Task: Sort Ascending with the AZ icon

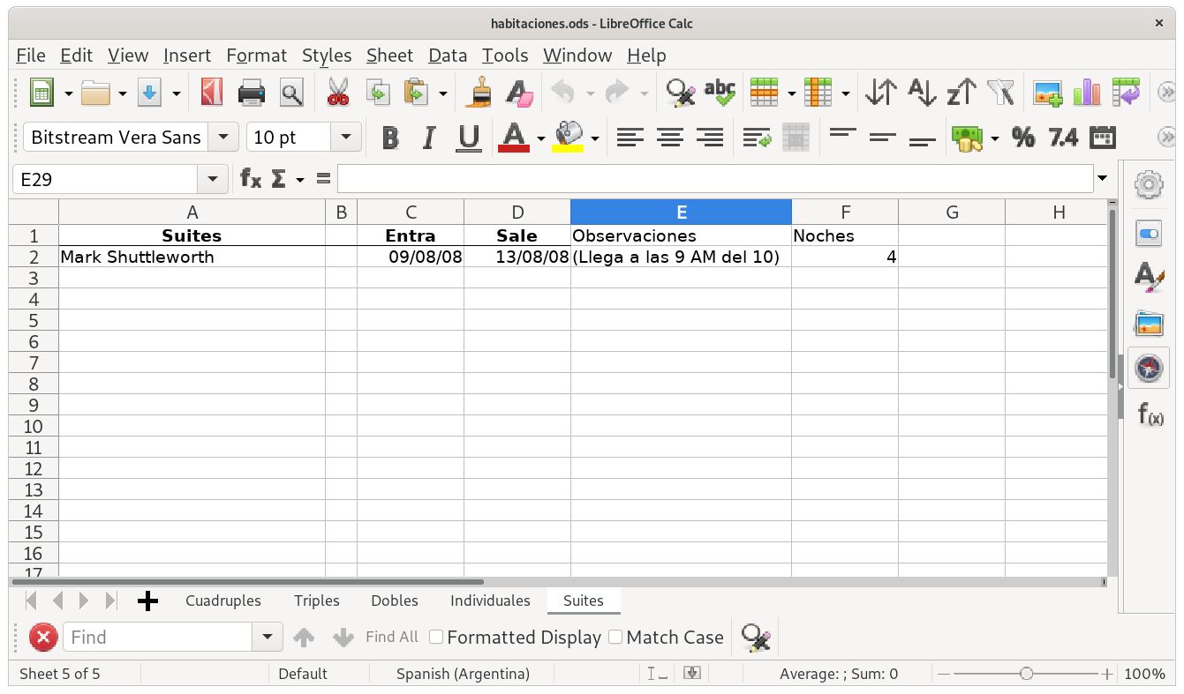Action: pyautogui.click(x=922, y=92)
